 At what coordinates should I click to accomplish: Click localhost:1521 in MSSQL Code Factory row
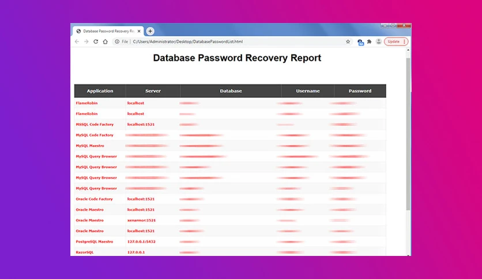(141, 125)
